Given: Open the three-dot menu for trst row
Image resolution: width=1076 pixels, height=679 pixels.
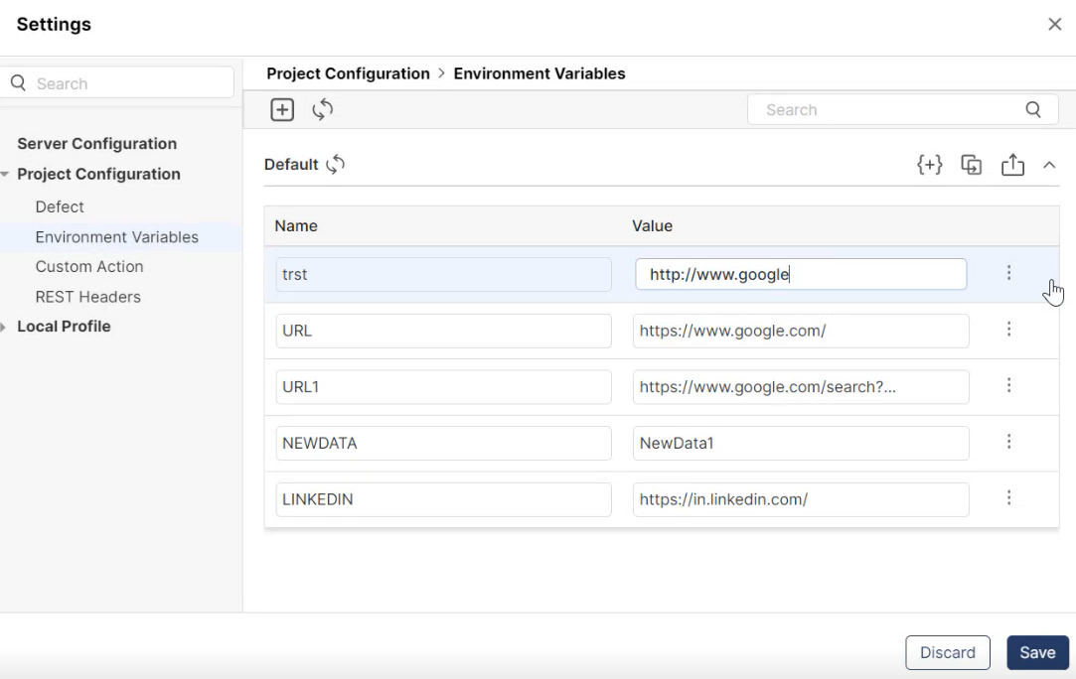Looking at the screenshot, I should click(x=1008, y=273).
